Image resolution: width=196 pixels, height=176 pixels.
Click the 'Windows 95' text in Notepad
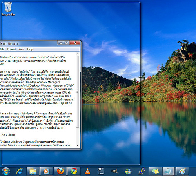pyautogui.click(x=11, y=75)
